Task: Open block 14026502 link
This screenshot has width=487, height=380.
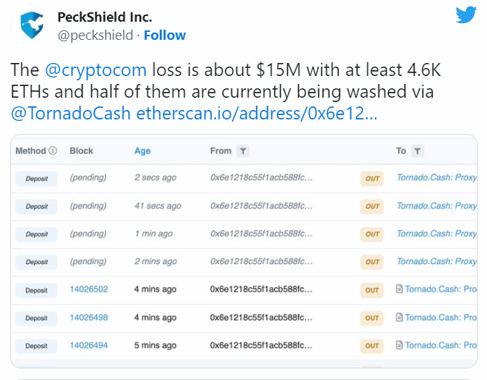Action: pyautogui.click(x=88, y=290)
